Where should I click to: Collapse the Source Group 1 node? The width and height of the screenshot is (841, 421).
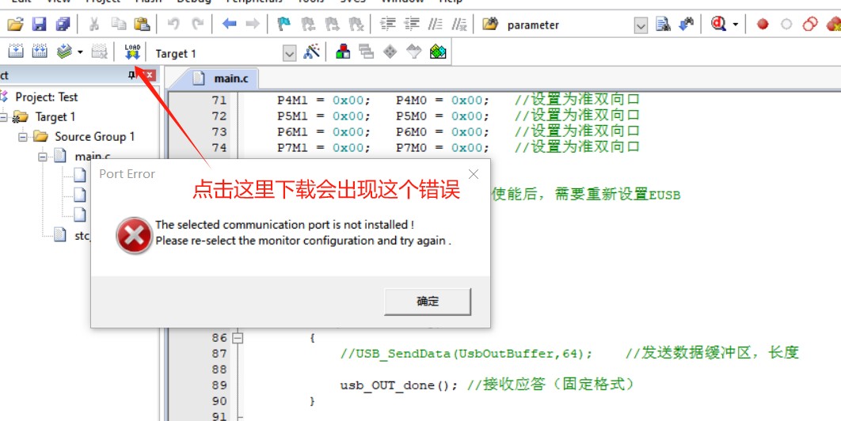[x=22, y=137]
